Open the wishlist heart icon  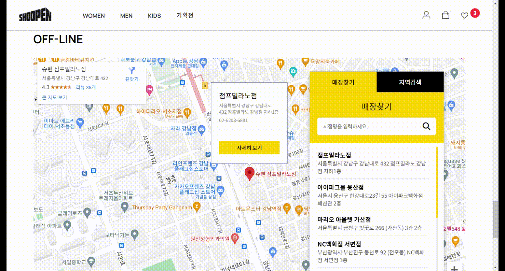coord(465,15)
